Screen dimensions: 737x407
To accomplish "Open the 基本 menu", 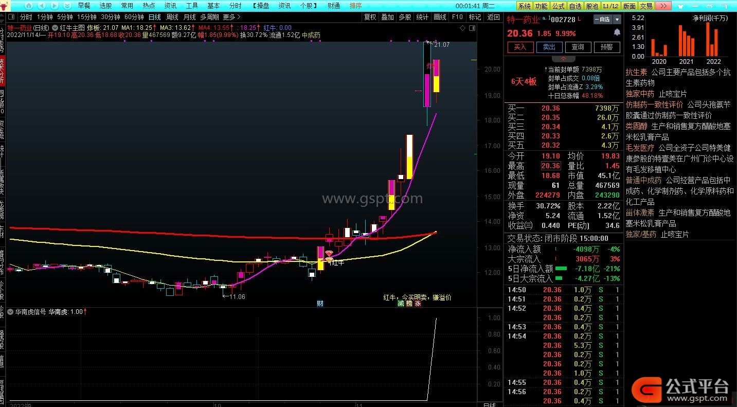I will click(213, 6).
